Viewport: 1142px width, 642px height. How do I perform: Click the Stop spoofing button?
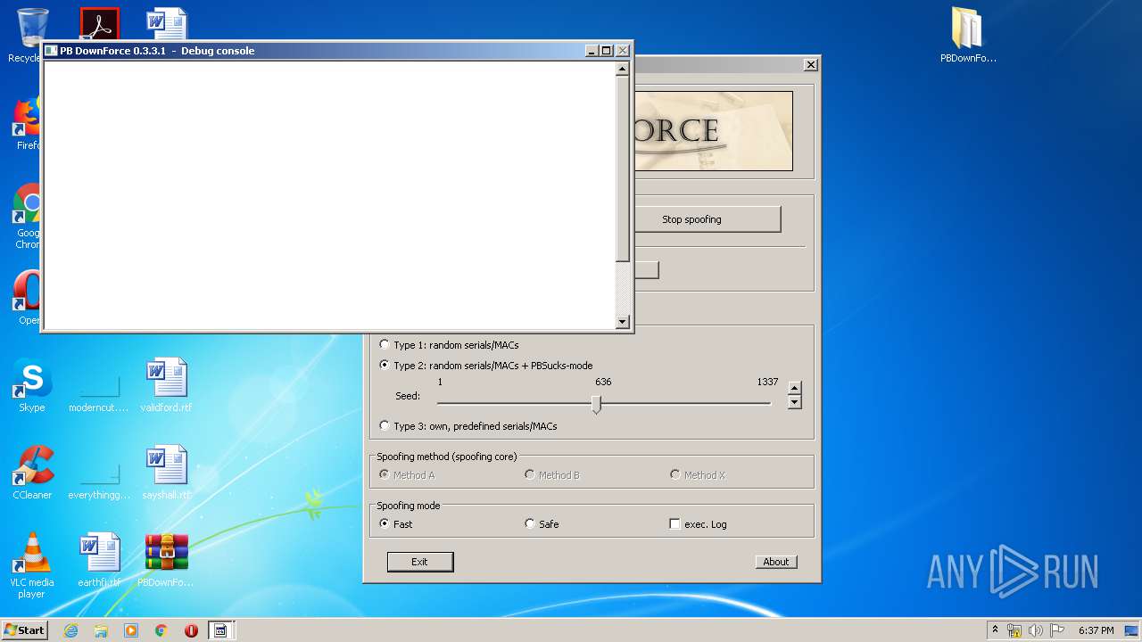pos(691,219)
